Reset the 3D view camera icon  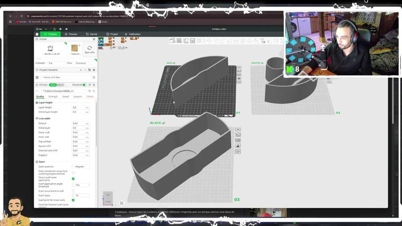pyautogui.click(x=122, y=203)
